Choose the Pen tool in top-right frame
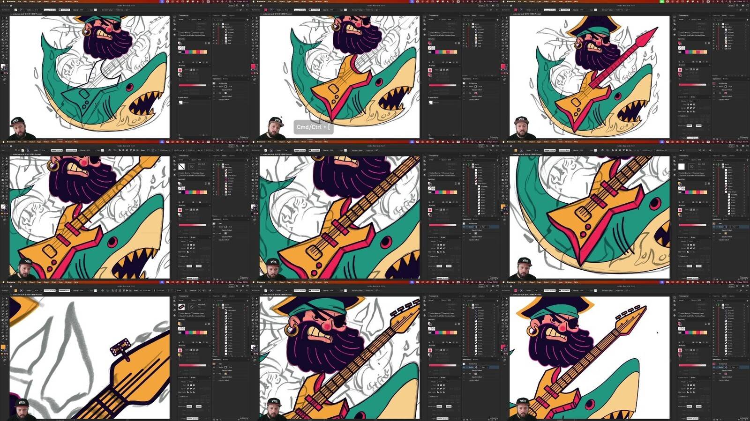Screen dimensions: 750x421 tap(502, 24)
